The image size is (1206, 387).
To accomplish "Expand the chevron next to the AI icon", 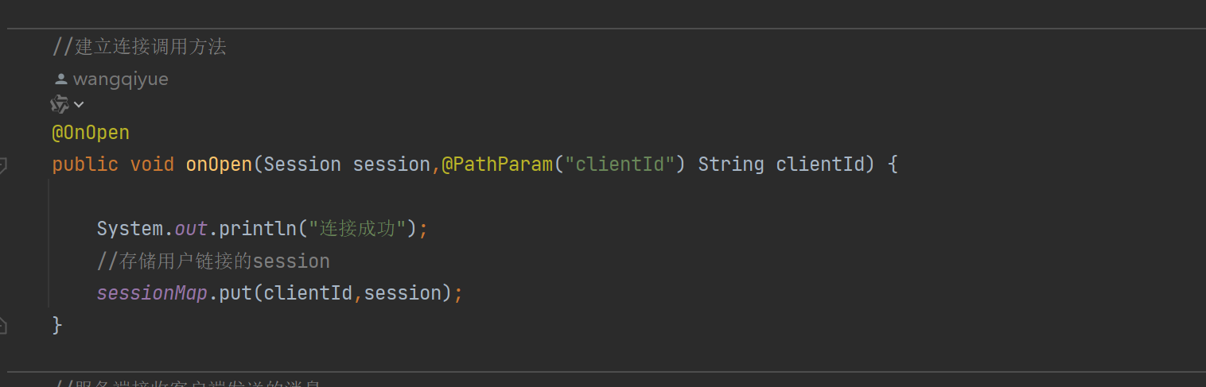I will pyautogui.click(x=79, y=105).
